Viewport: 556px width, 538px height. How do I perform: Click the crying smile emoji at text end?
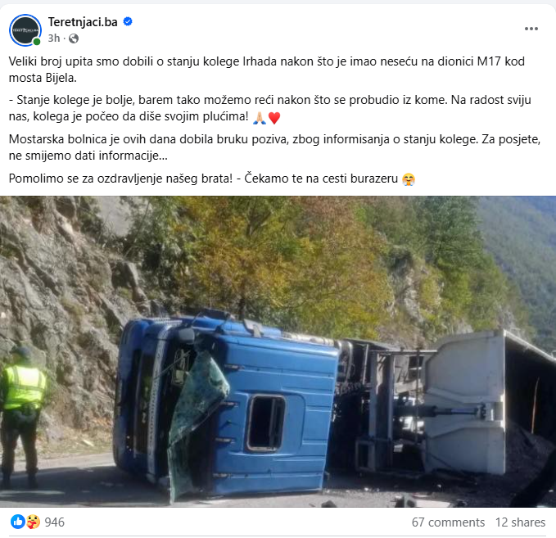(x=409, y=179)
